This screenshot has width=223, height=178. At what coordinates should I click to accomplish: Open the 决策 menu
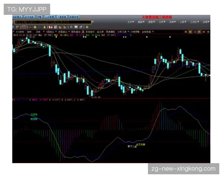pos(172,22)
